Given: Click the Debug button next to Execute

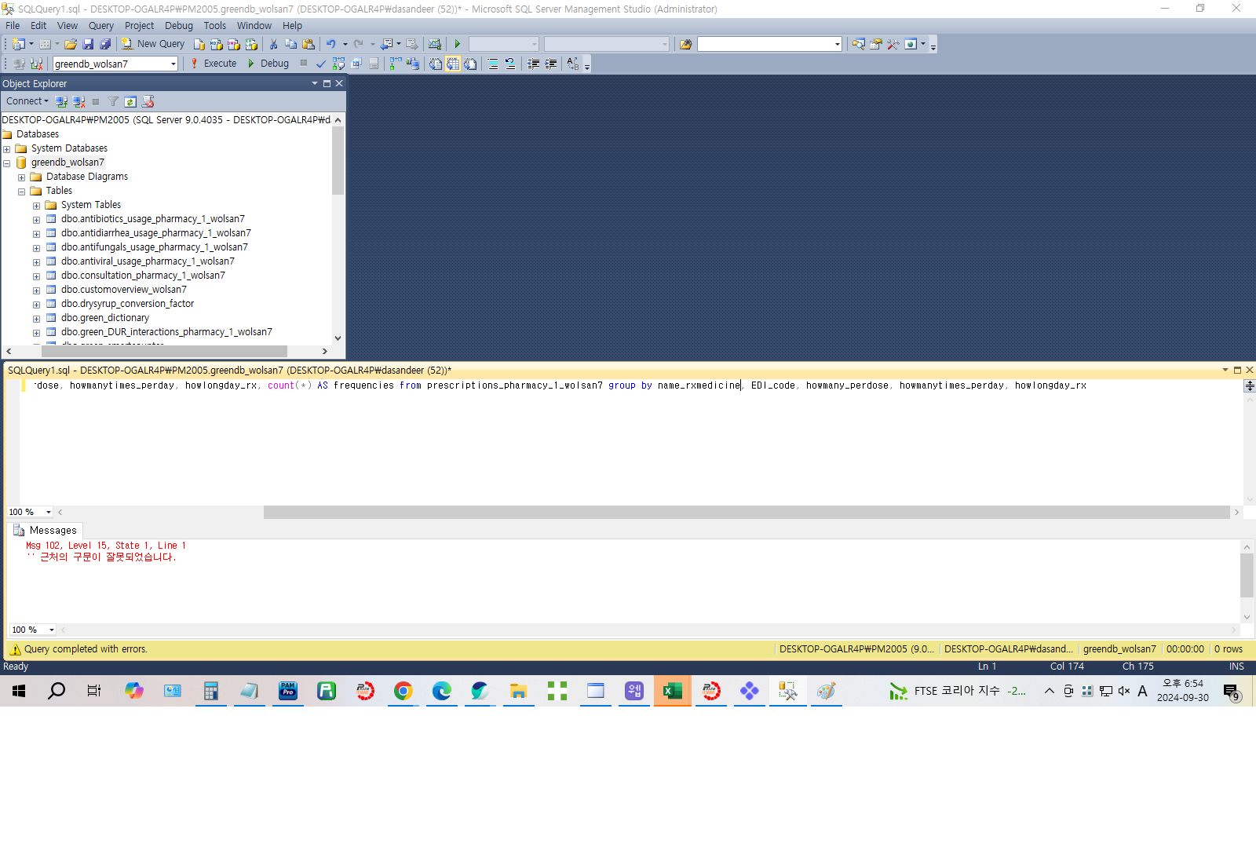Looking at the screenshot, I should coord(269,64).
